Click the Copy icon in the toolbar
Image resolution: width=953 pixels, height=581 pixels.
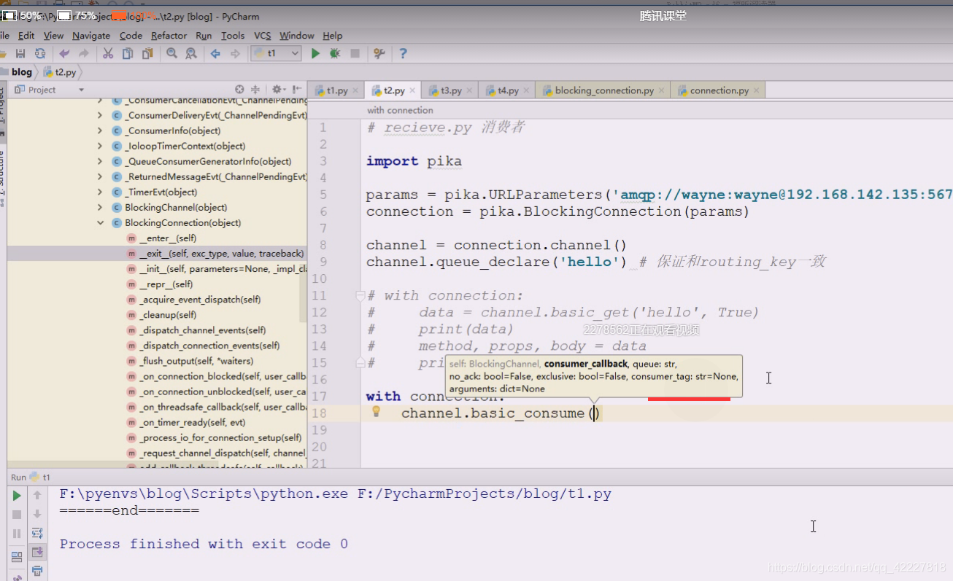pyautogui.click(x=128, y=53)
